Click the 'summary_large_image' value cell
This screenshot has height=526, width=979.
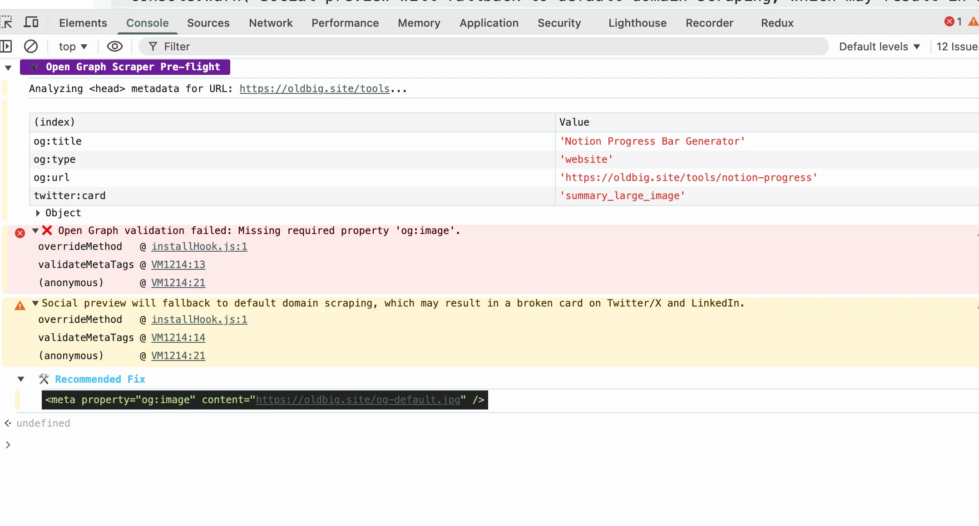click(767, 195)
